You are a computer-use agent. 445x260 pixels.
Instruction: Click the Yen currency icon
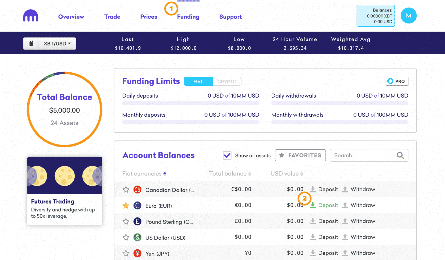(137, 253)
